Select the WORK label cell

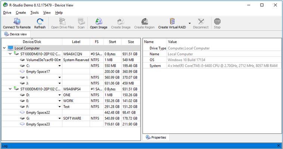(x=76, y=101)
